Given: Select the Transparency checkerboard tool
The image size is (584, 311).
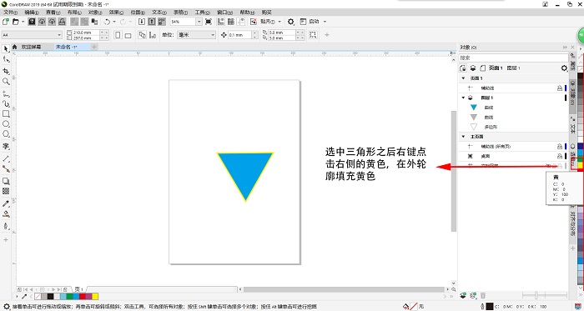Looking at the screenshot, I should [6, 191].
